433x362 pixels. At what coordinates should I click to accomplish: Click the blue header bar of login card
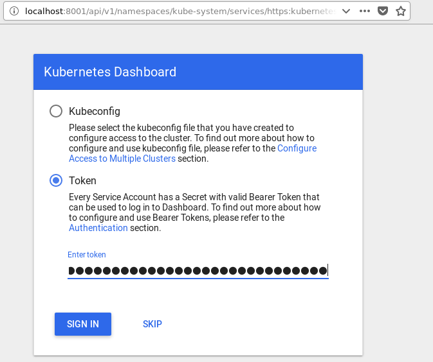coord(270,72)
